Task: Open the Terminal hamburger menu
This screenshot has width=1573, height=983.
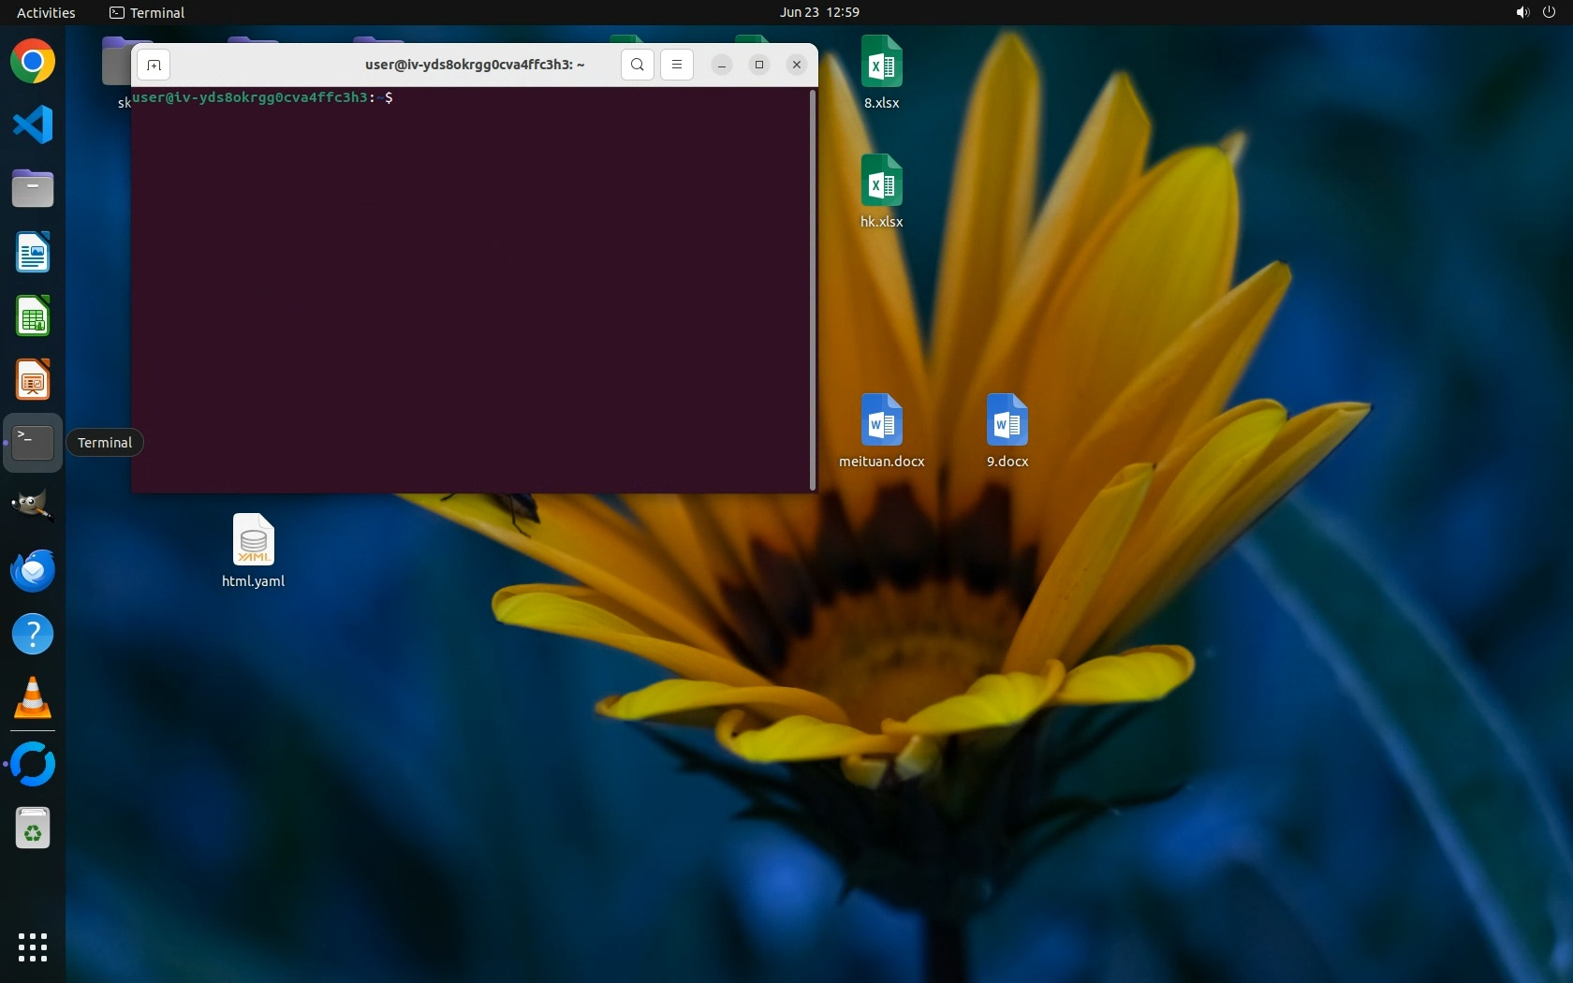Action: (x=677, y=65)
